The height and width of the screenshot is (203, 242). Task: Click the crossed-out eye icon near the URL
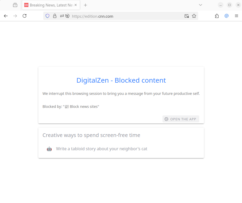pyautogui.click(x=67, y=16)
